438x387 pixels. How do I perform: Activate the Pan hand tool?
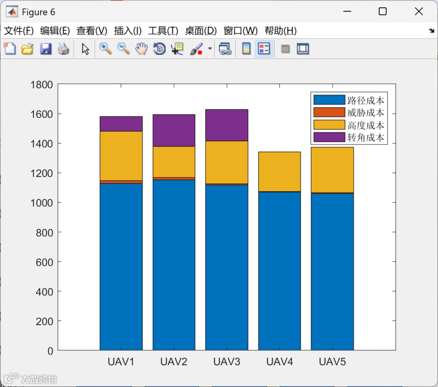[x=142, y=49]
